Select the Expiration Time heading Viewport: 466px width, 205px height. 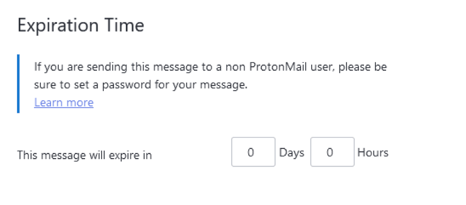[81, 25]
